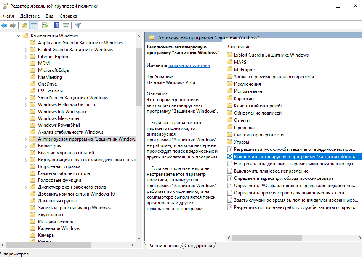Open the Действие menu
The image size is (362, 257).
click(x=30, y=16)
